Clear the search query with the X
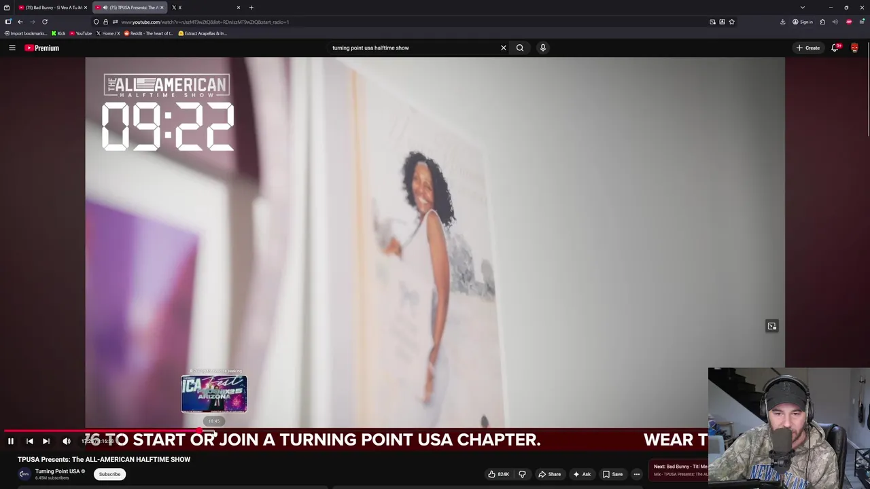 click(504, 48)
